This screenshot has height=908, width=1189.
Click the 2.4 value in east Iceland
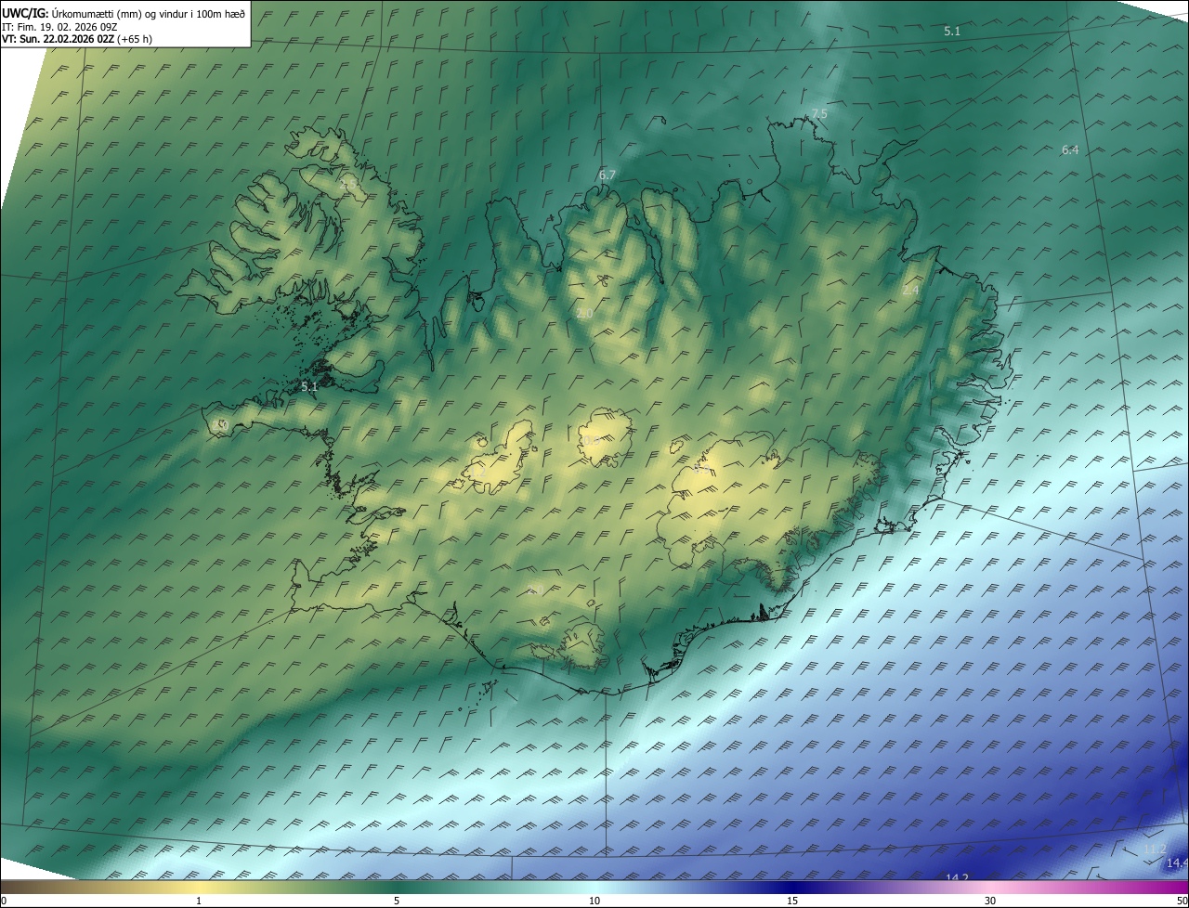(x=910, y=291)
